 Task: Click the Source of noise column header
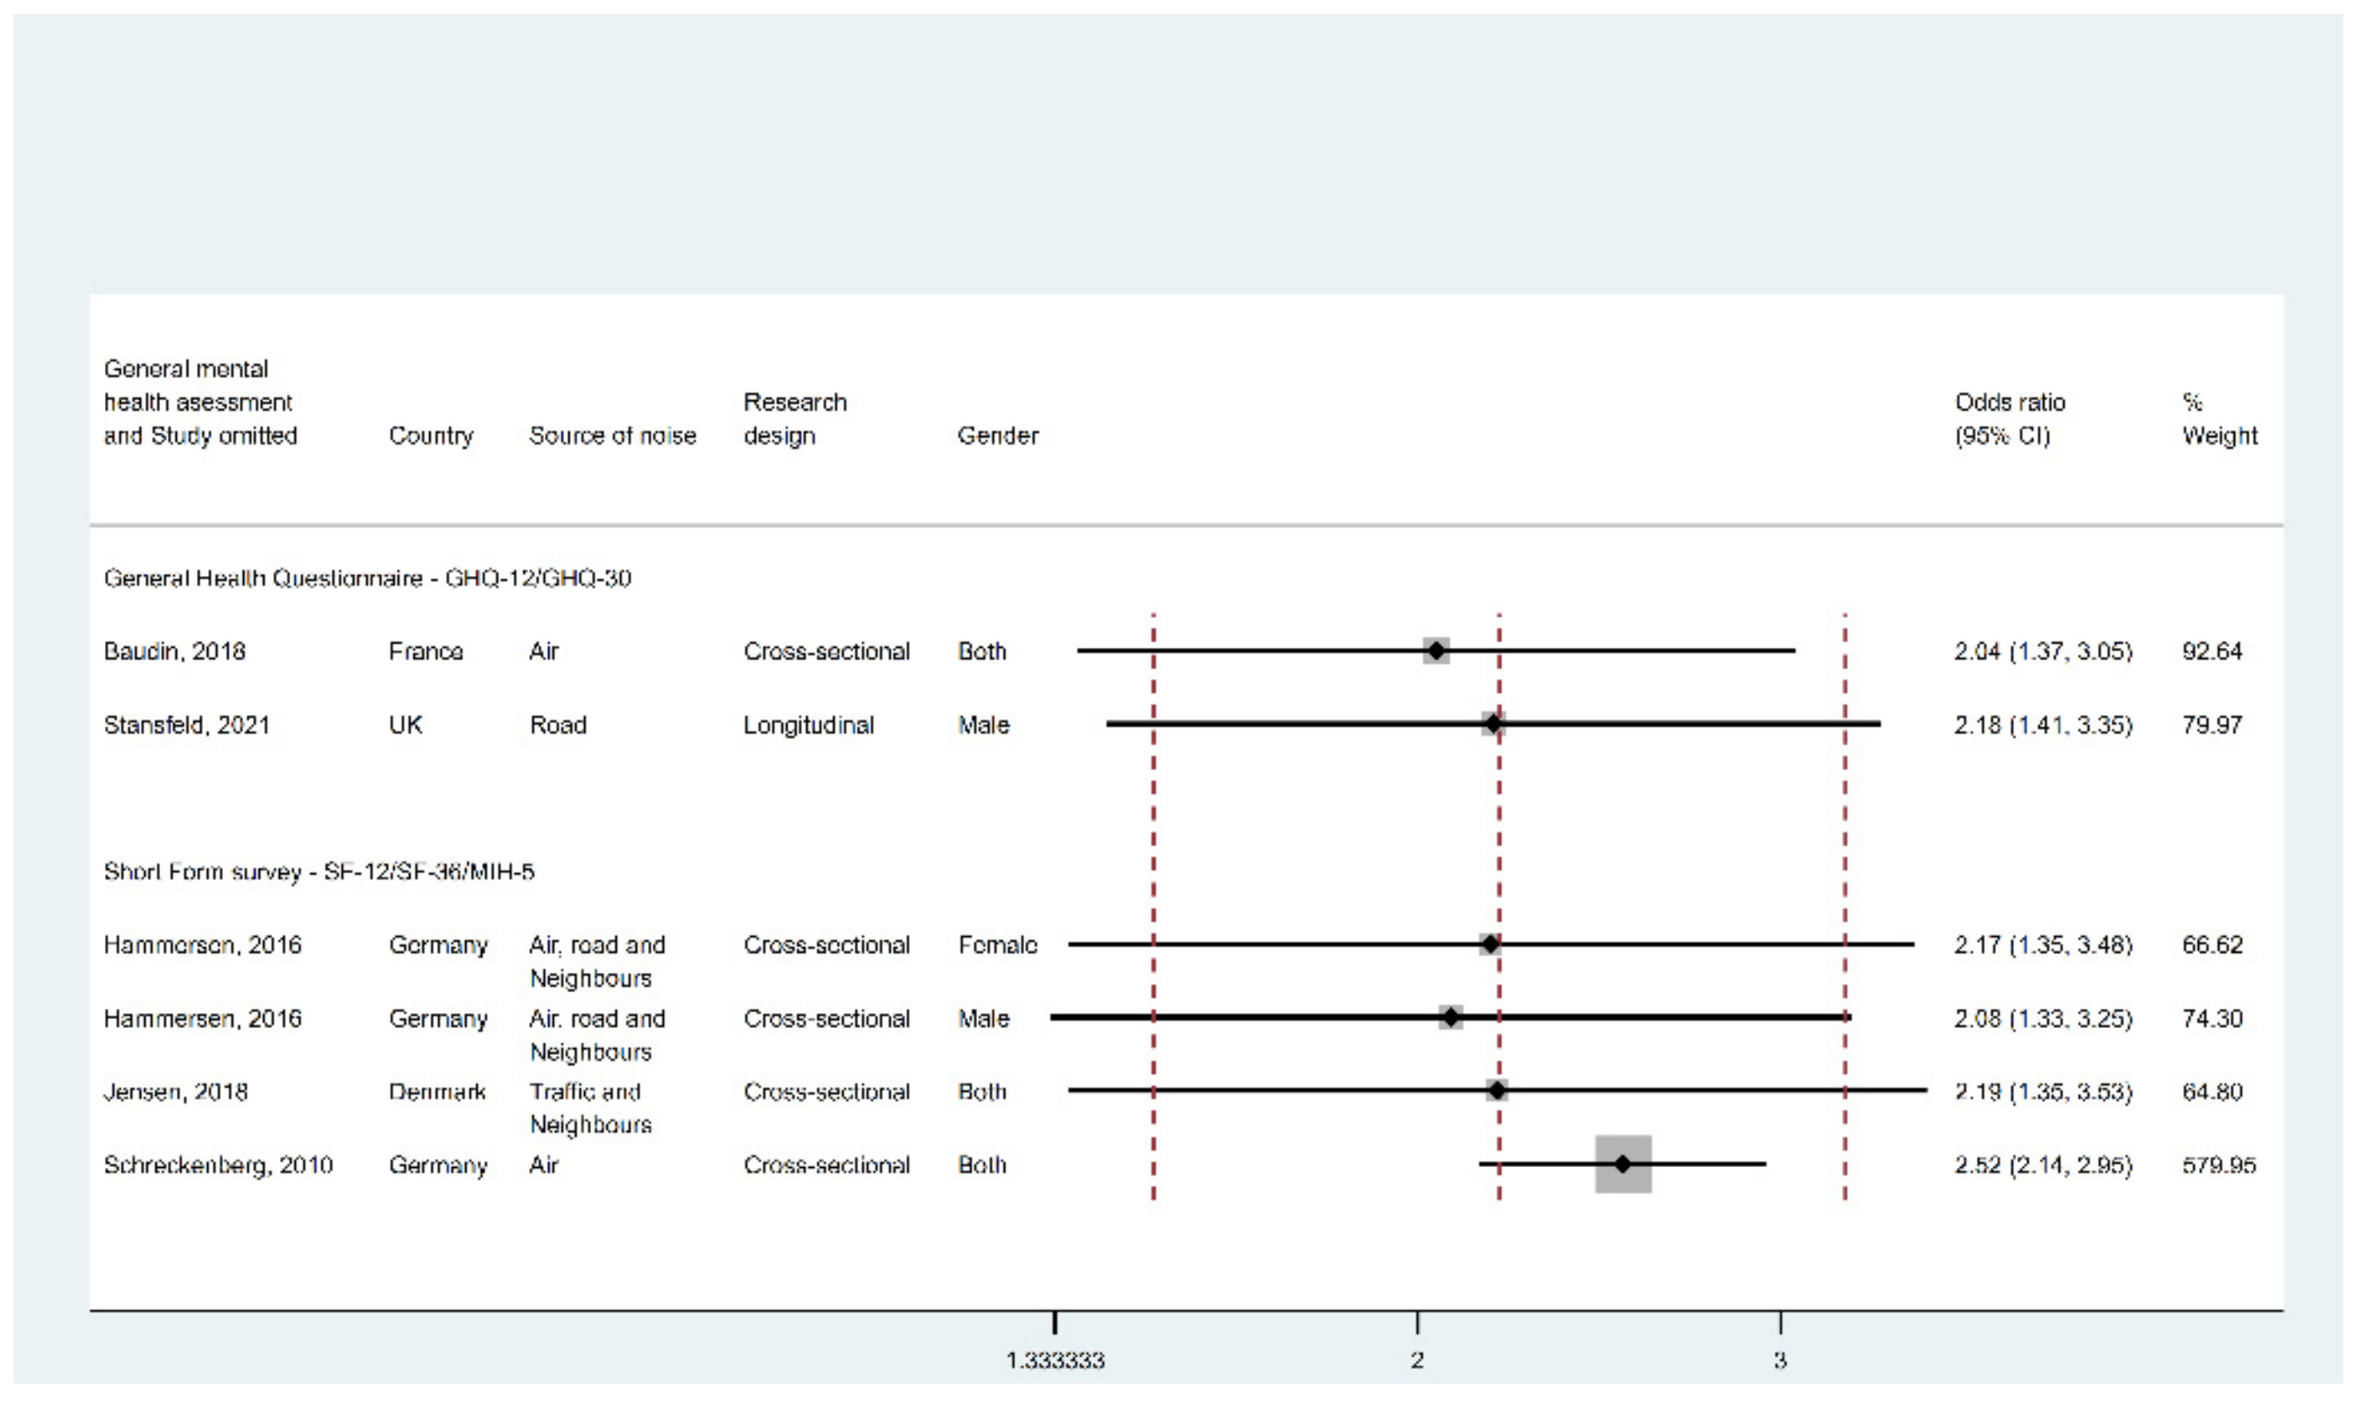(612, 435)
